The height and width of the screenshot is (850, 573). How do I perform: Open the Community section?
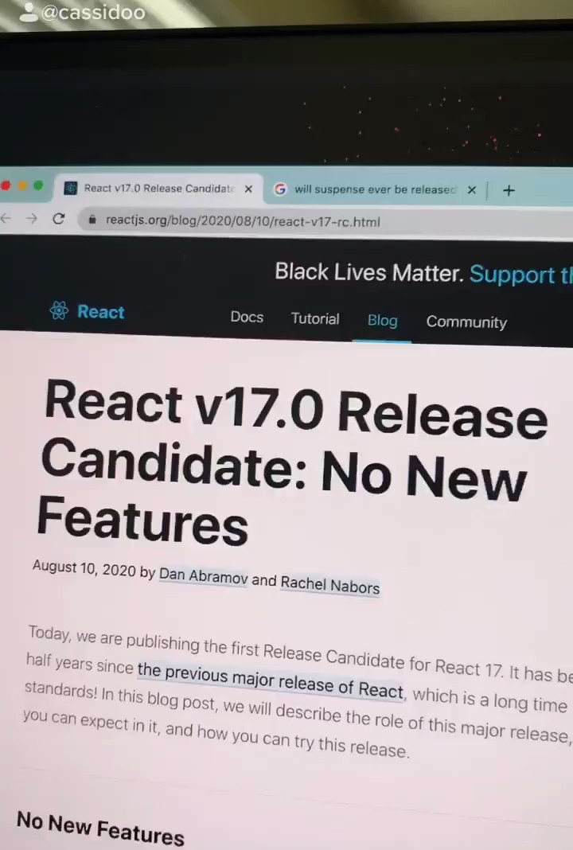pyautogui.click(x=466, y=322)
